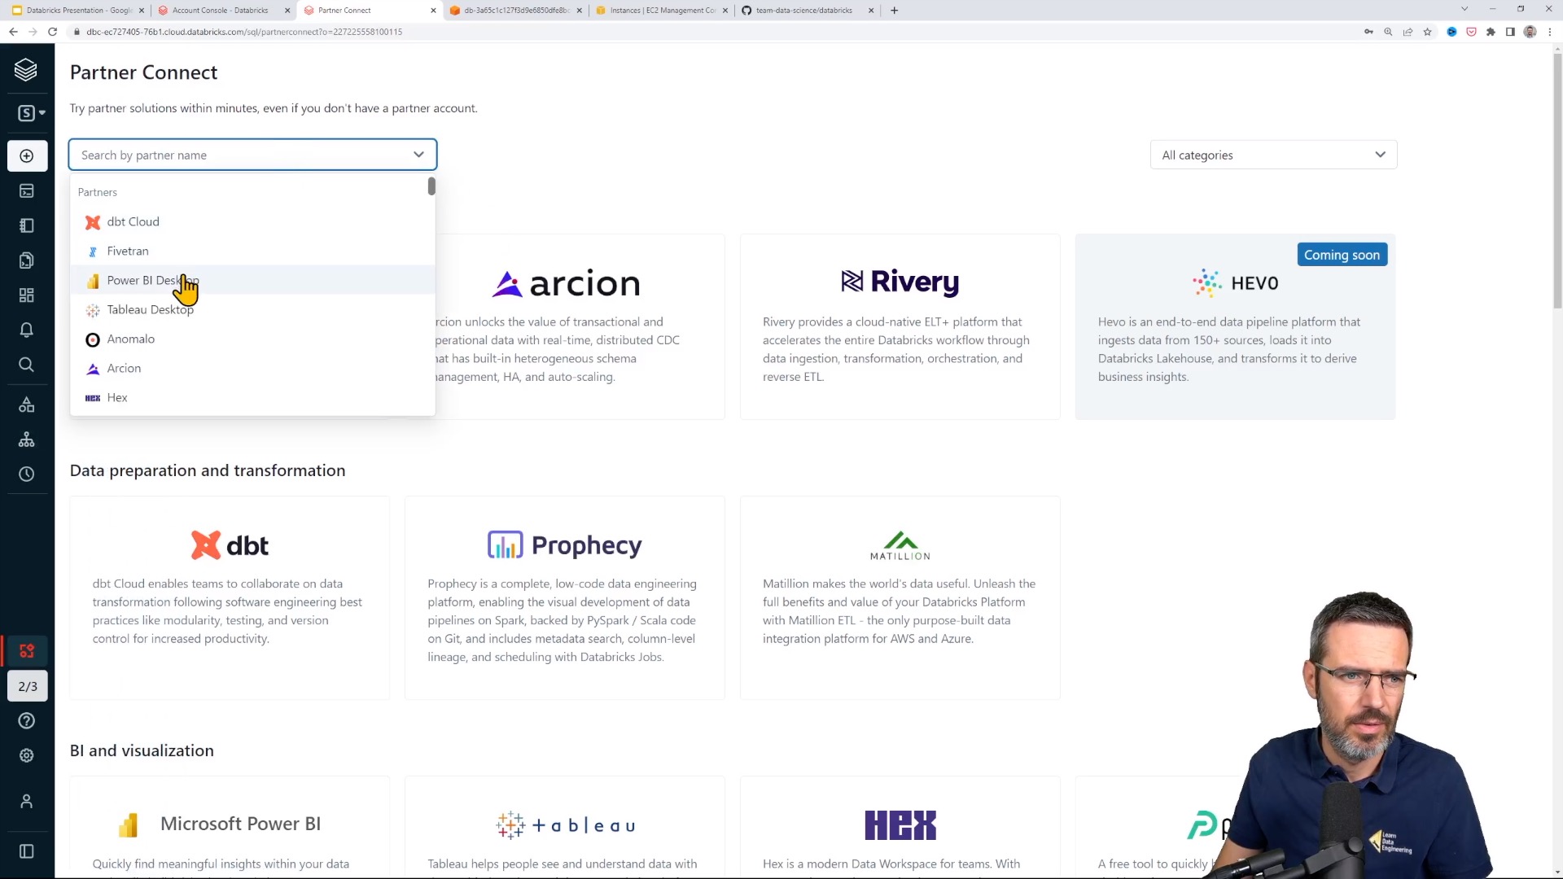1563x879 pixels.
Task: Switch to Instances EC2 Management Console tab
Action: tap(662, 11)
